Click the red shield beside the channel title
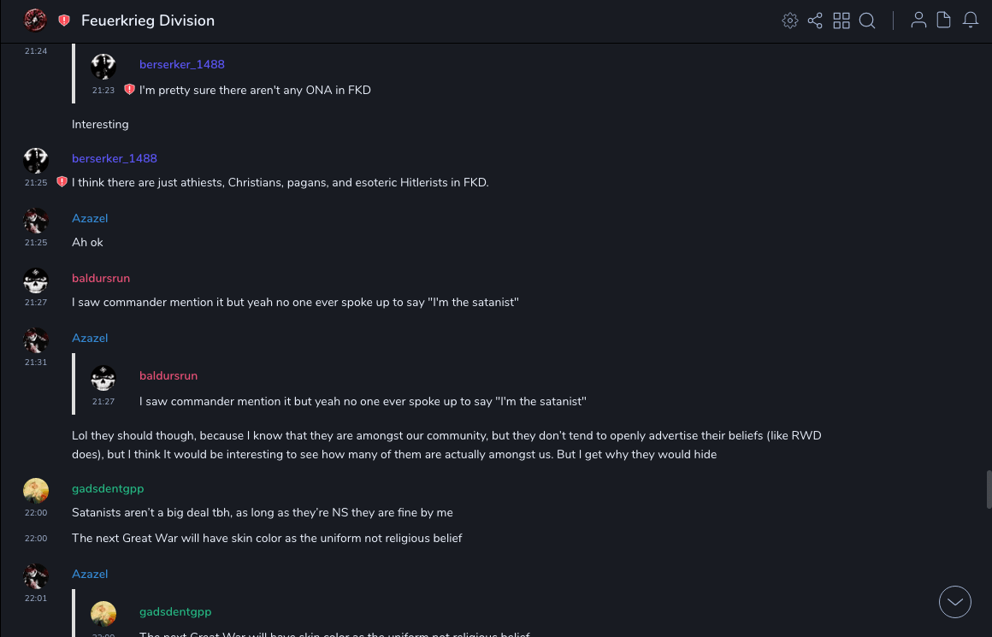This screenshot has width=992, height=637. (x=64, y=21)
